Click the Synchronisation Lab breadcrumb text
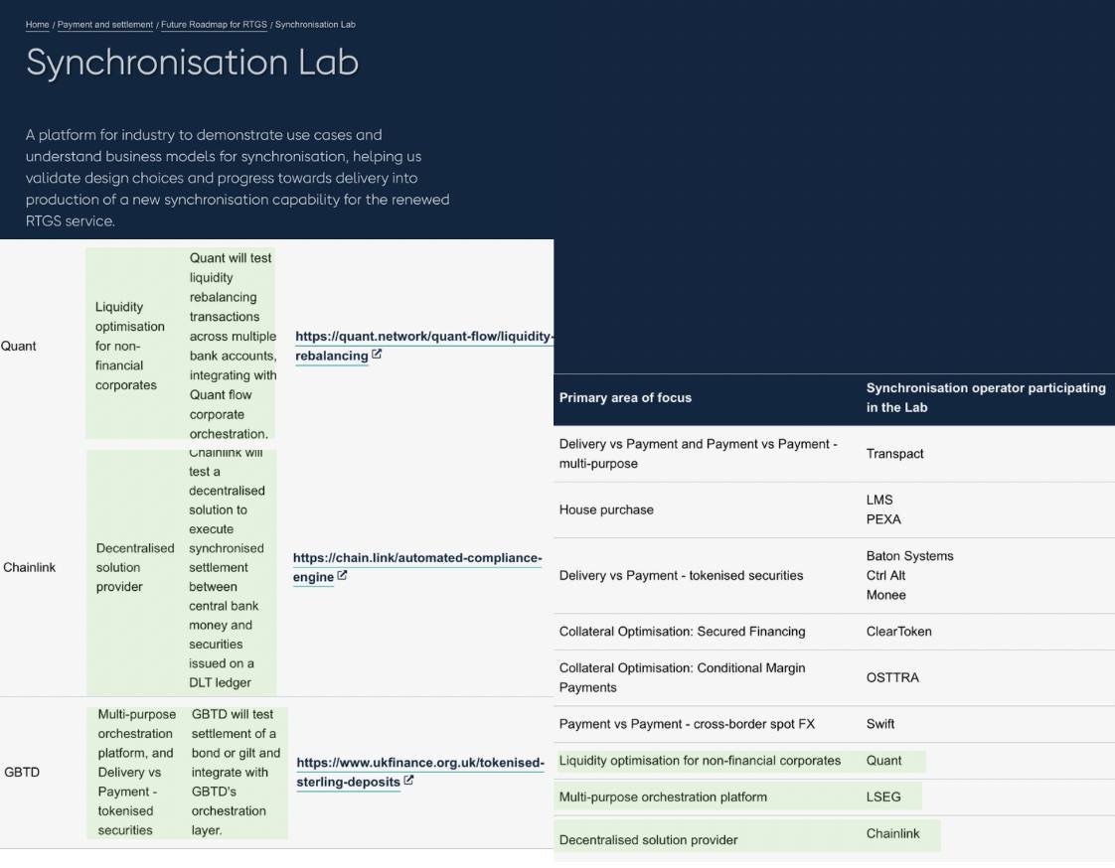Image resolution: width=1115 pixels, height=868 pixels. click(315, 24)
